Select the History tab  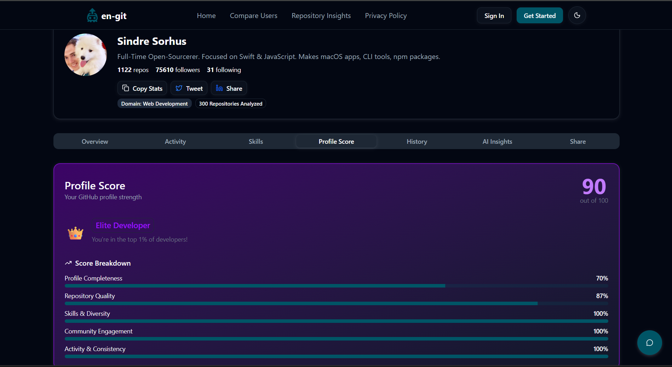(417, 141)
